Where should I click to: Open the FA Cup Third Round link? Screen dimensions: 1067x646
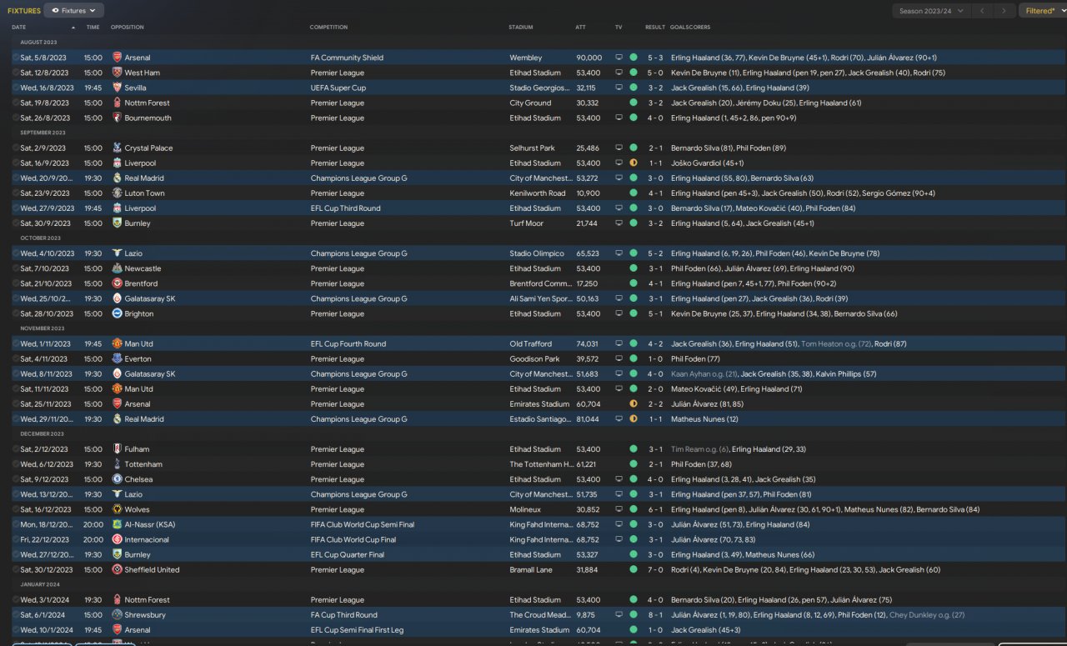pos(343,615)
